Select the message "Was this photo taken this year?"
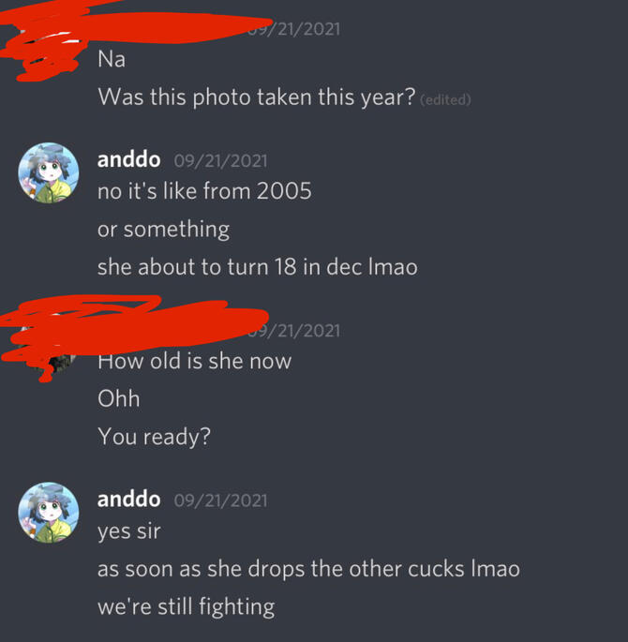 (257, 97)
